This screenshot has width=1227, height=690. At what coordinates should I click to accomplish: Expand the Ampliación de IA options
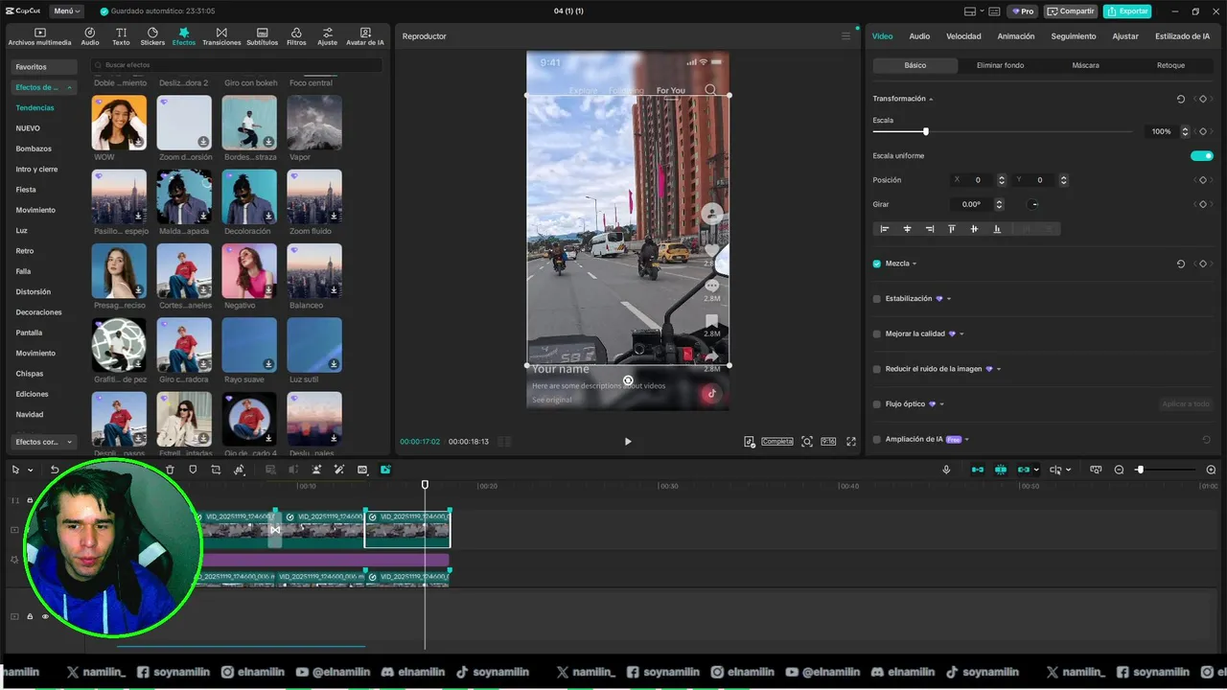click(x=966, y=440)
